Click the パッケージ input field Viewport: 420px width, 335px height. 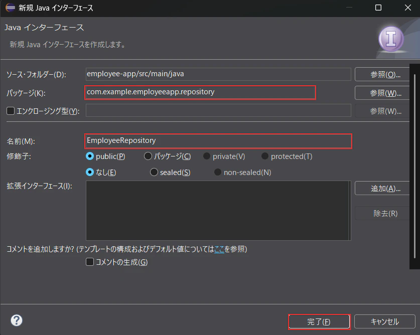[x=200, y=93]
